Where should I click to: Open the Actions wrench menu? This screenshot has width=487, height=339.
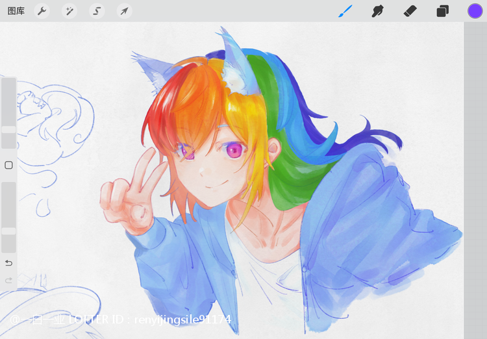coord(42,11)
